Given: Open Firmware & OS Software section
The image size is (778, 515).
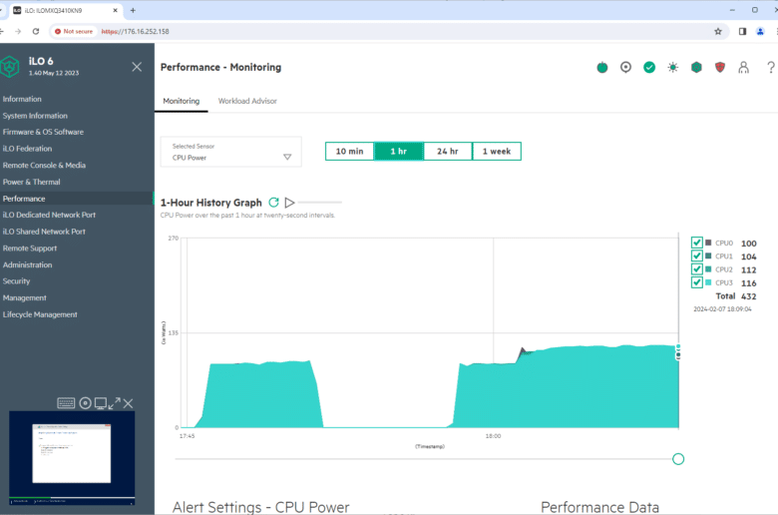Looking at the screenshot, I should pyautogui.click(x=43, y=132).
